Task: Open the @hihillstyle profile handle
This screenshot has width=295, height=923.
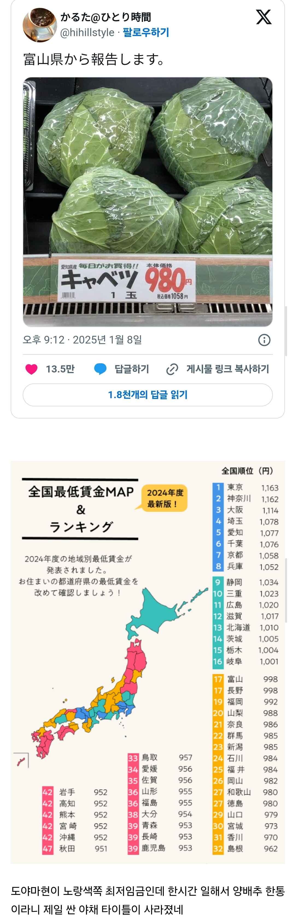Action: [x=87, y=33]
